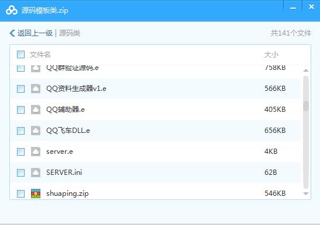Tick the checkbox for server.e
Image resolution: width=320 pixels, height=225 pixels.
click(20, 152)
